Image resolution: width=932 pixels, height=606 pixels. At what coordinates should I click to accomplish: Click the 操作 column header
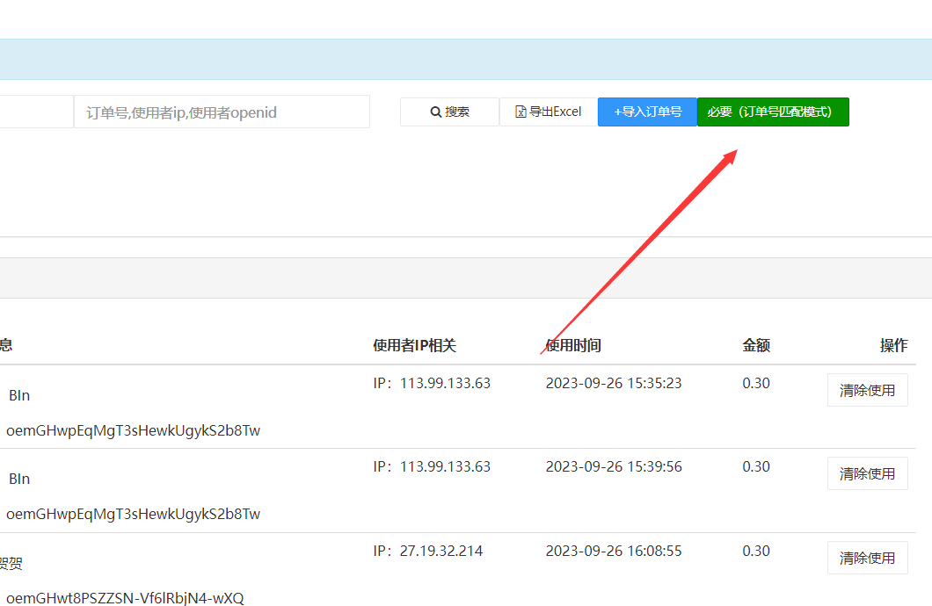pyautogui.click(x=893, y=345)
